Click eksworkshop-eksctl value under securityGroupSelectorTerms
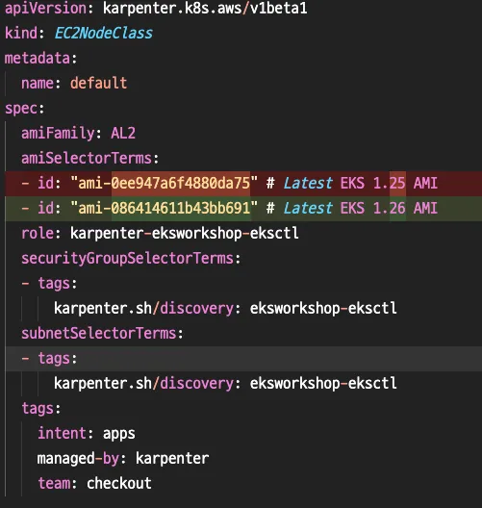Image resolution: width=482 pixels, height=508 pixels. [323, 308]
